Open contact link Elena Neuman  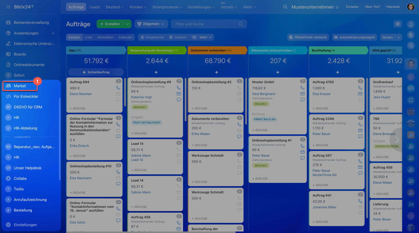pyautogui.click(x=81, y=94)
